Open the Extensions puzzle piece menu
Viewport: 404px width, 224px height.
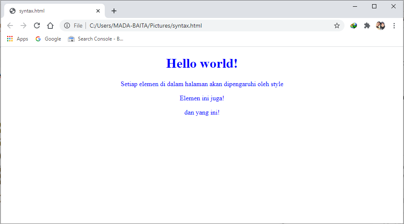click(367, 25)
